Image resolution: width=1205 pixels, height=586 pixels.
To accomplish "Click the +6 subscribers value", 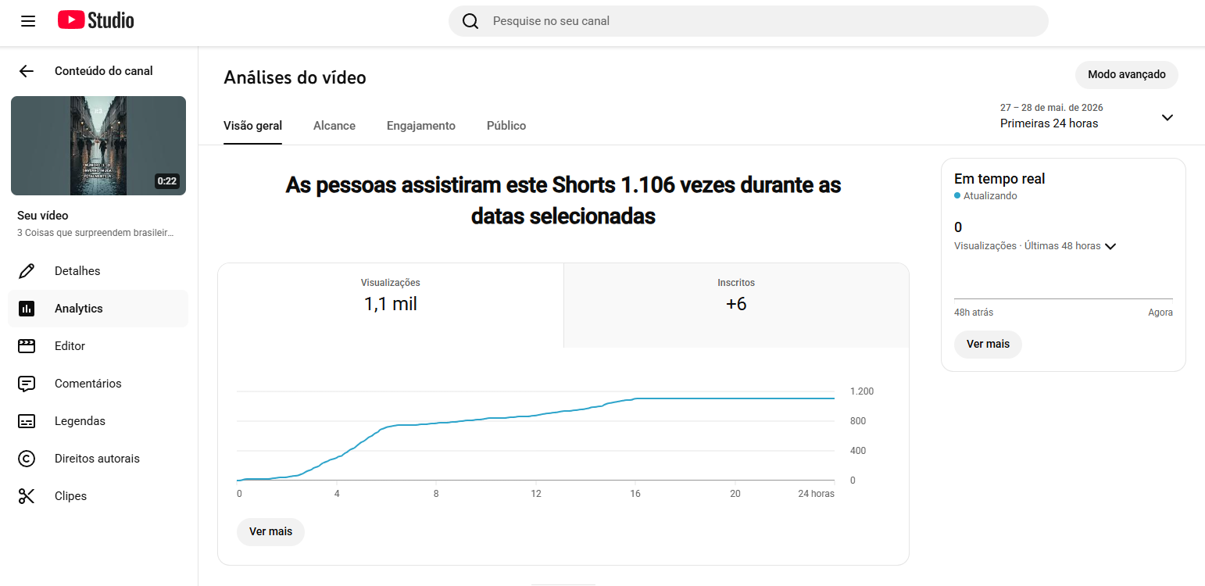I will click(x=736, y=304).
